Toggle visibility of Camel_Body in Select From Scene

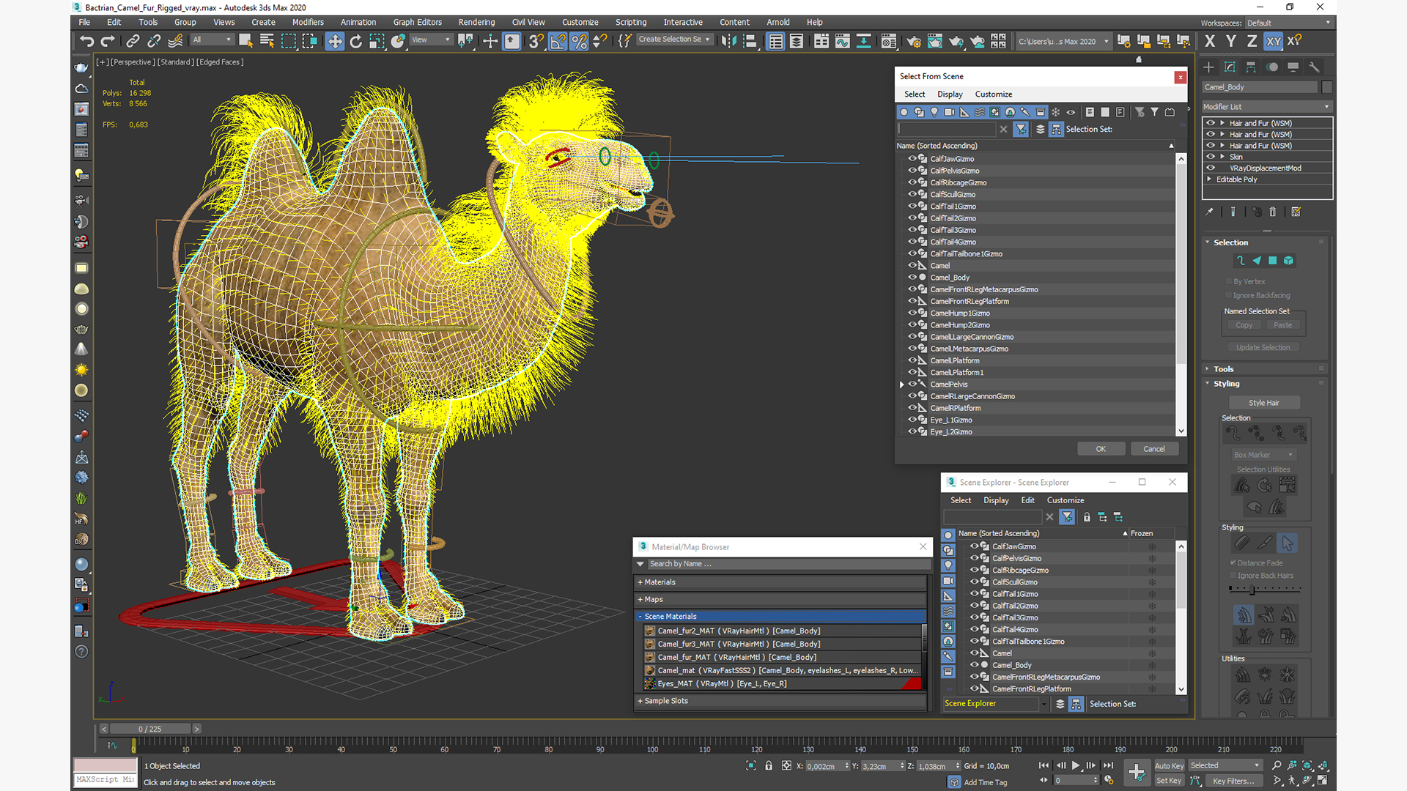click(912, 278)
